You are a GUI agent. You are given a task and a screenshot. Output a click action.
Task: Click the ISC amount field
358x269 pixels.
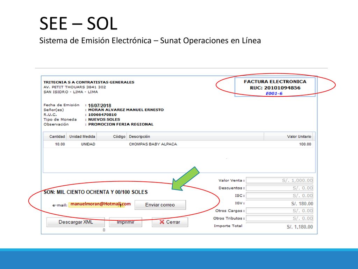(279, 195)
